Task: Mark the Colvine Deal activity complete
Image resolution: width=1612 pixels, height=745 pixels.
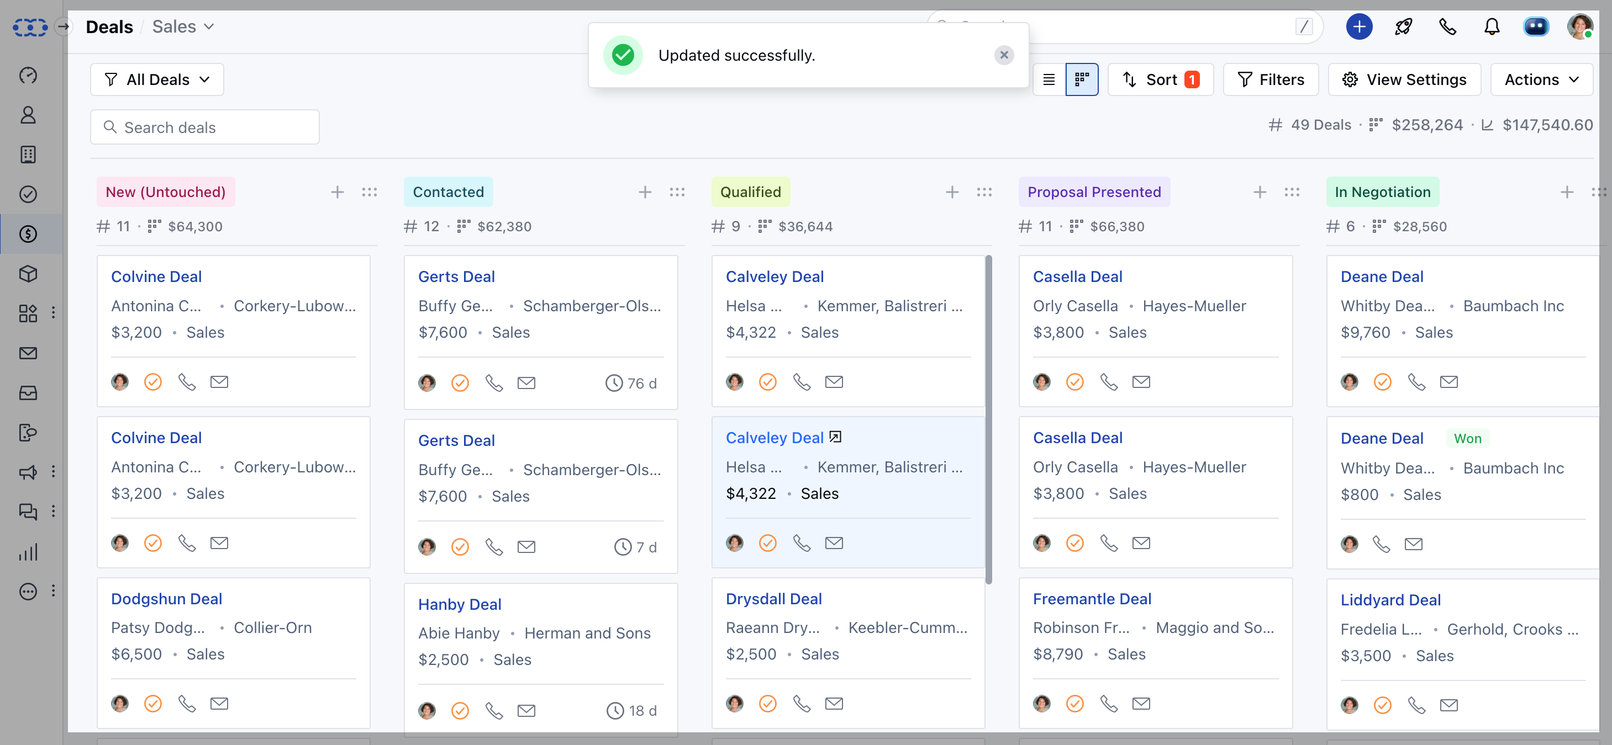Action: tap(152, 382)
